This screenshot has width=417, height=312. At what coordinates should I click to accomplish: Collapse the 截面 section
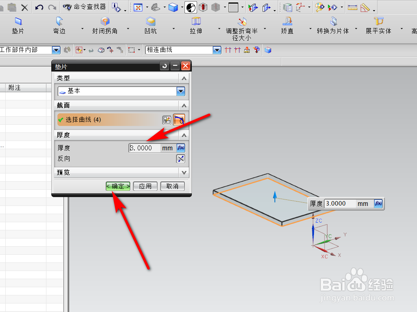point(184,106)
